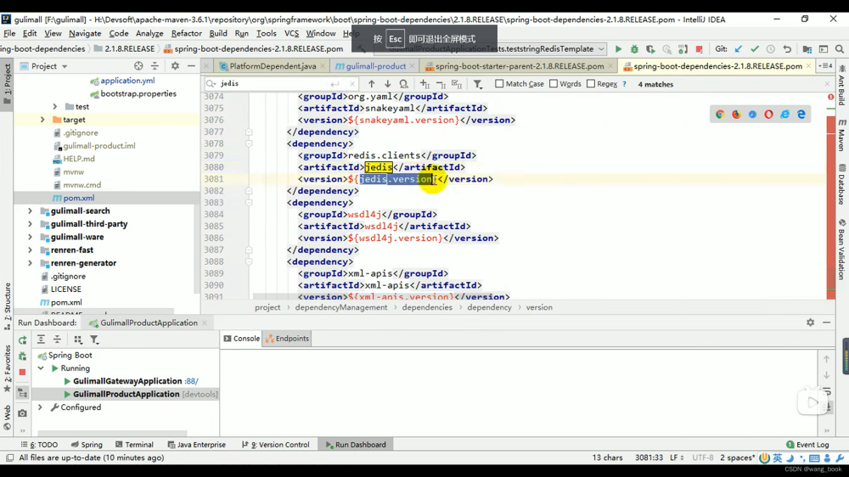Enable Regex search option

[x=591, y=84]
